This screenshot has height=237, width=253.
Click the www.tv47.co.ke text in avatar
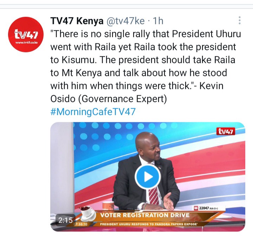26,43
